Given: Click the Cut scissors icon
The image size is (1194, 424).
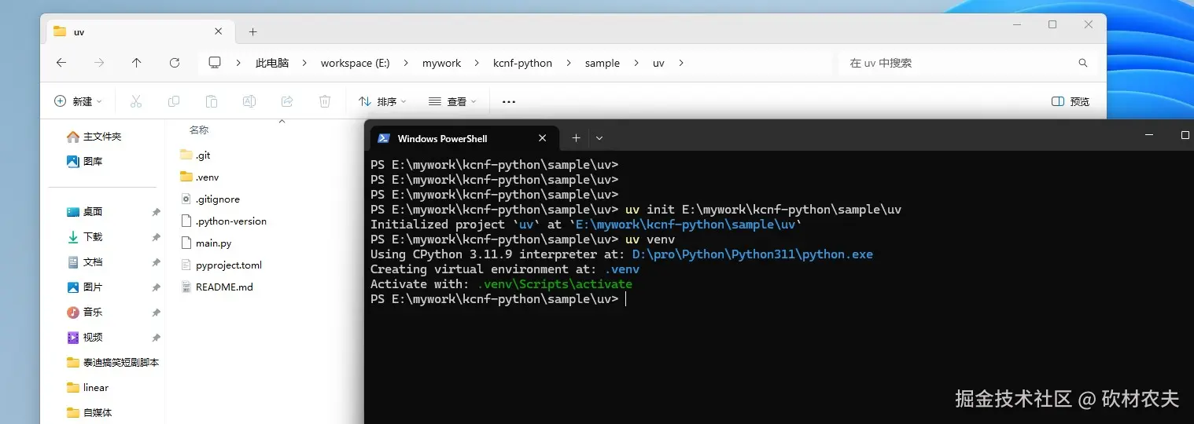Looking at the screenshot, I should (x=135, y=101).
